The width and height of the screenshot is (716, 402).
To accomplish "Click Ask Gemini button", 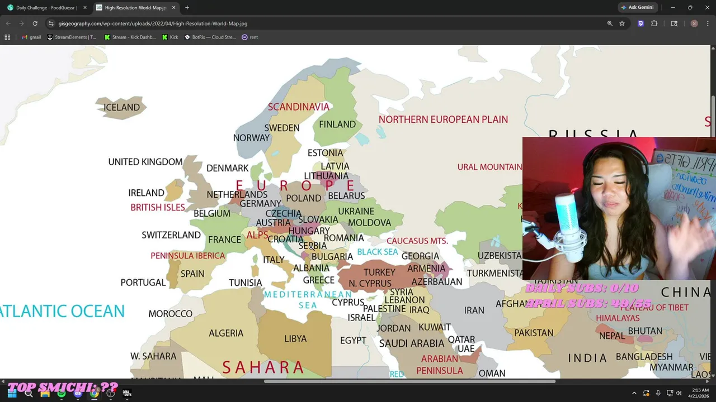I will (637, 7).
